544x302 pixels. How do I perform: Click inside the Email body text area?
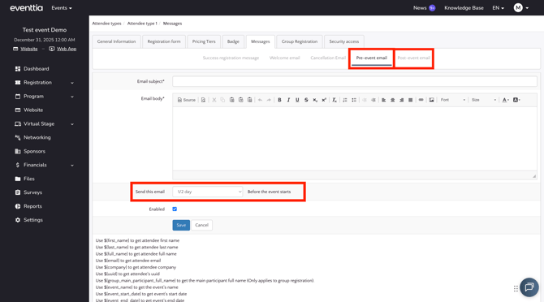click(x=355, y=139)
